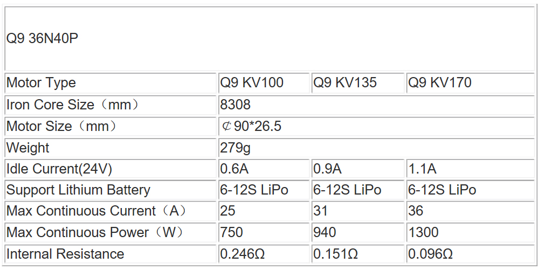This screenshot has width=539, height=277.
Task: Select the Iron Core Size label
Action: (72, 105)
